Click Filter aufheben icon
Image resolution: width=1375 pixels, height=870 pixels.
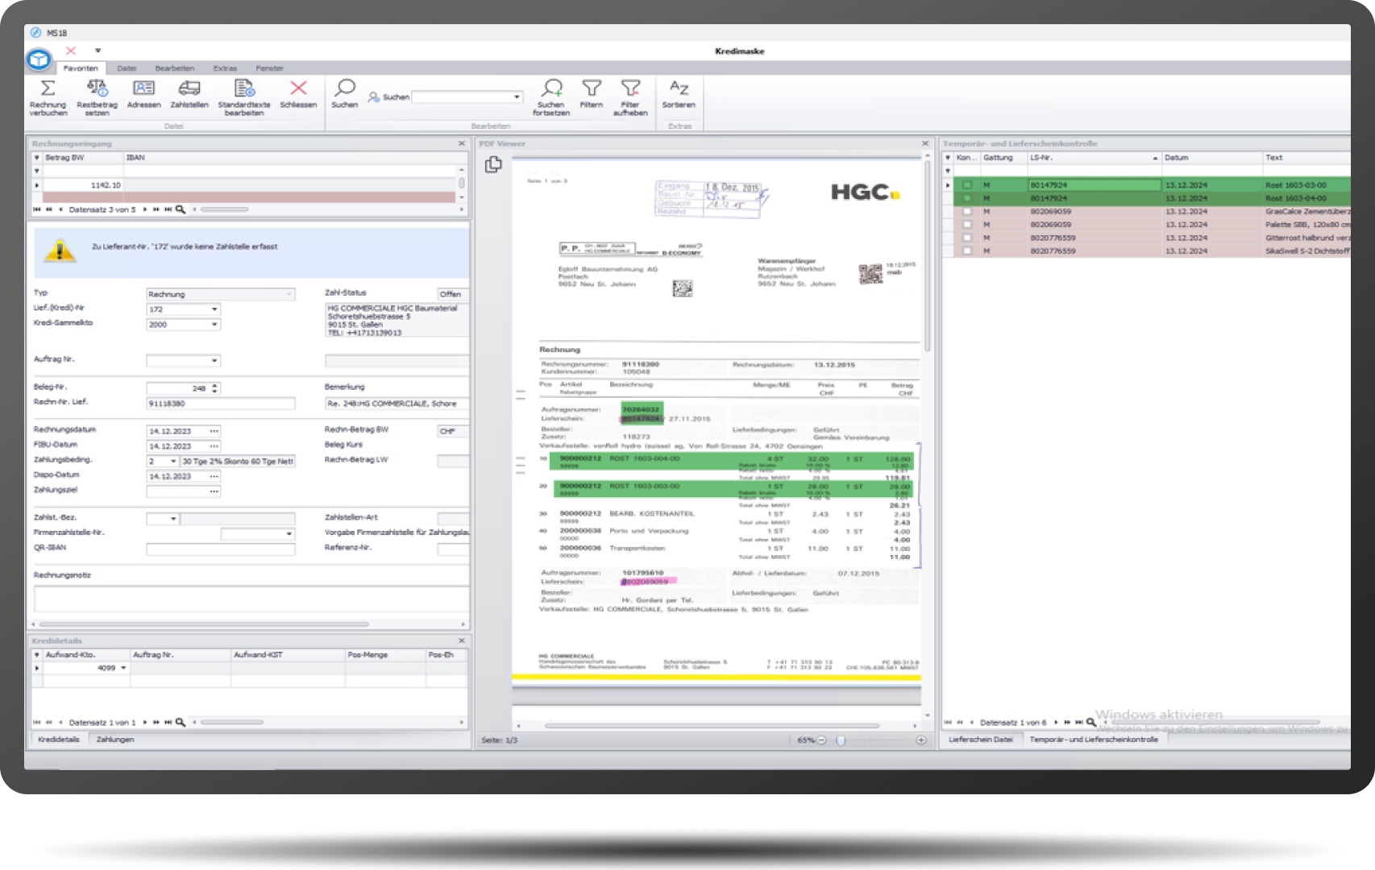(630, 88)
